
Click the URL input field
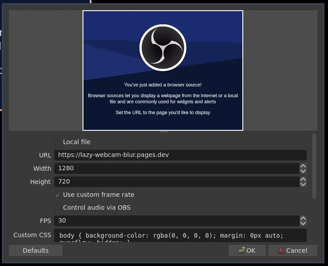[180, 155]
